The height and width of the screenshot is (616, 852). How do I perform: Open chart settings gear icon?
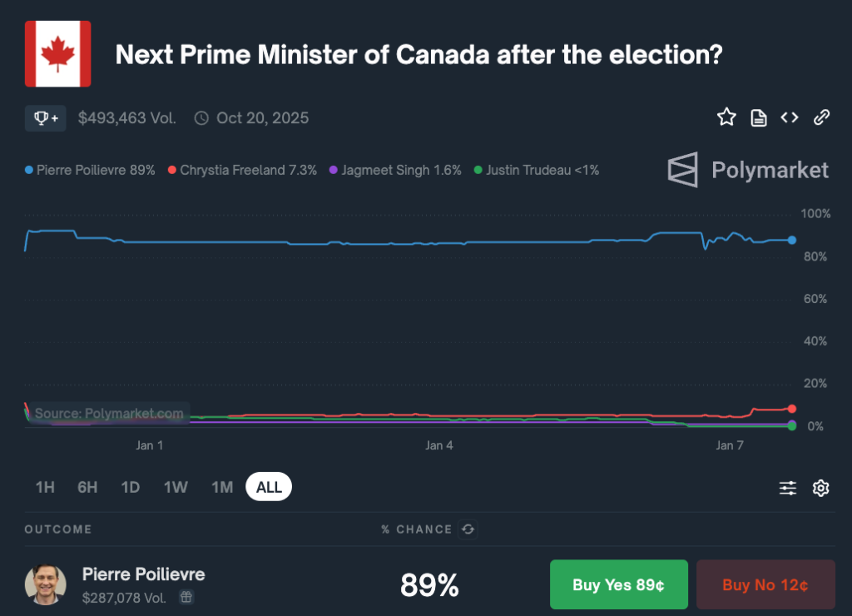[x=820, y=488]
